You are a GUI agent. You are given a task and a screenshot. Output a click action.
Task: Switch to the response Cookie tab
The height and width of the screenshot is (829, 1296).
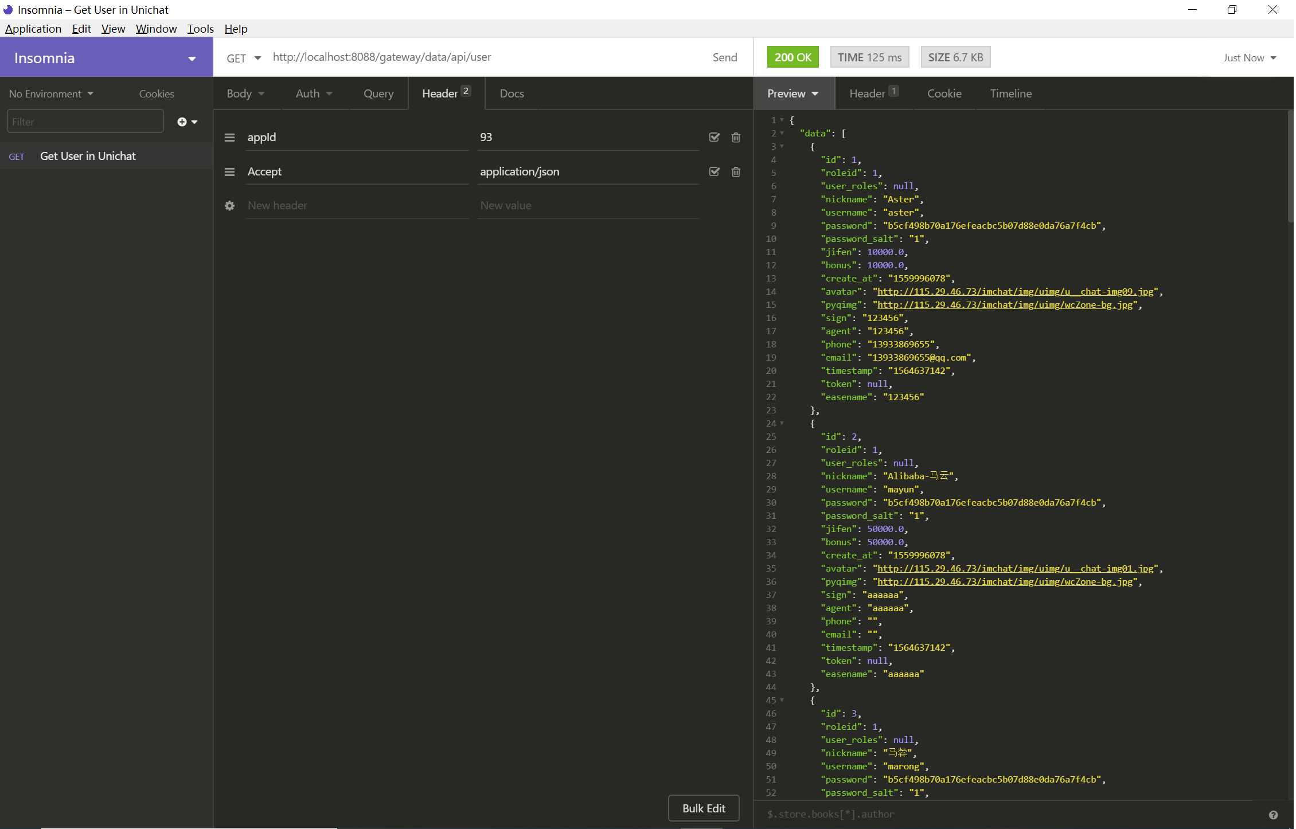944,93
